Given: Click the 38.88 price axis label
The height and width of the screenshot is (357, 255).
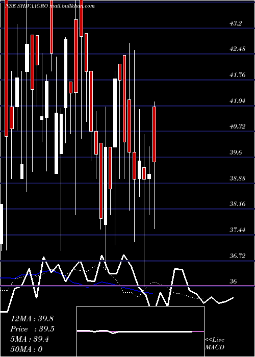Looking at the screenshot, I should tap(238, 178).
